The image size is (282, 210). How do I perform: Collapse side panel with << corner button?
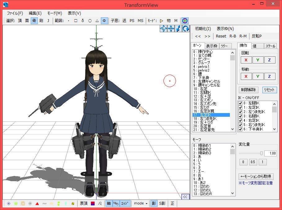(x=185, y=197)
